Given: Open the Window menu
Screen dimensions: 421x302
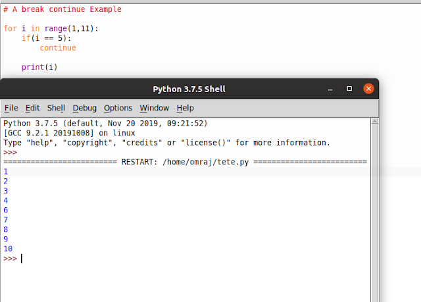Looking at the screenshot, I should point(155,108).
